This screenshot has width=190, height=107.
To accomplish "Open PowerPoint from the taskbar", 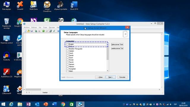I will click(46, 104).
